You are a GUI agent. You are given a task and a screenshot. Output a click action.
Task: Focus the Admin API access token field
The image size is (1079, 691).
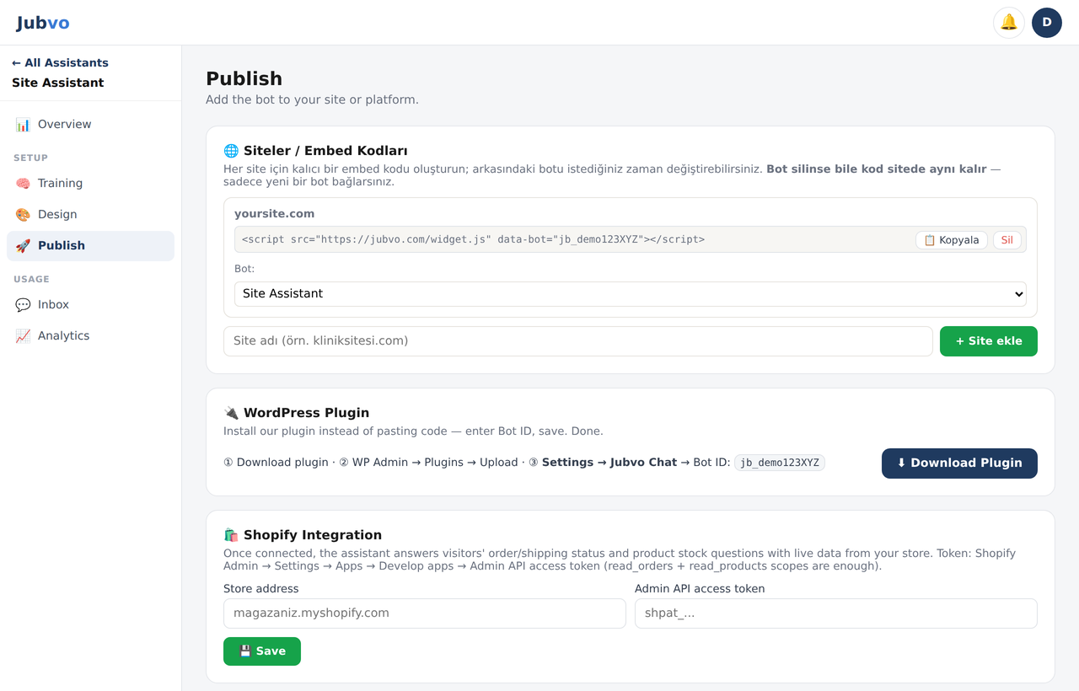[x=836, y=613]
